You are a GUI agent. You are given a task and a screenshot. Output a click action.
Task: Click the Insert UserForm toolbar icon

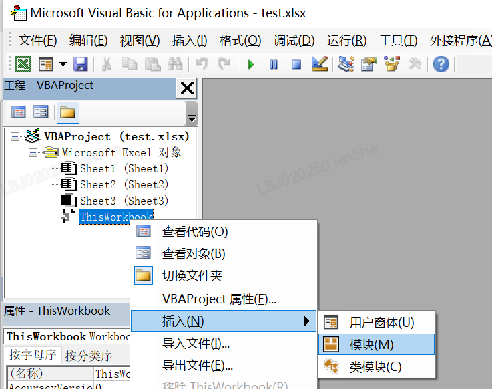point(46,64)
